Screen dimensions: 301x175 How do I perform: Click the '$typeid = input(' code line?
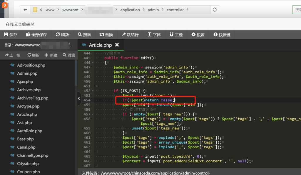point(163,157)
